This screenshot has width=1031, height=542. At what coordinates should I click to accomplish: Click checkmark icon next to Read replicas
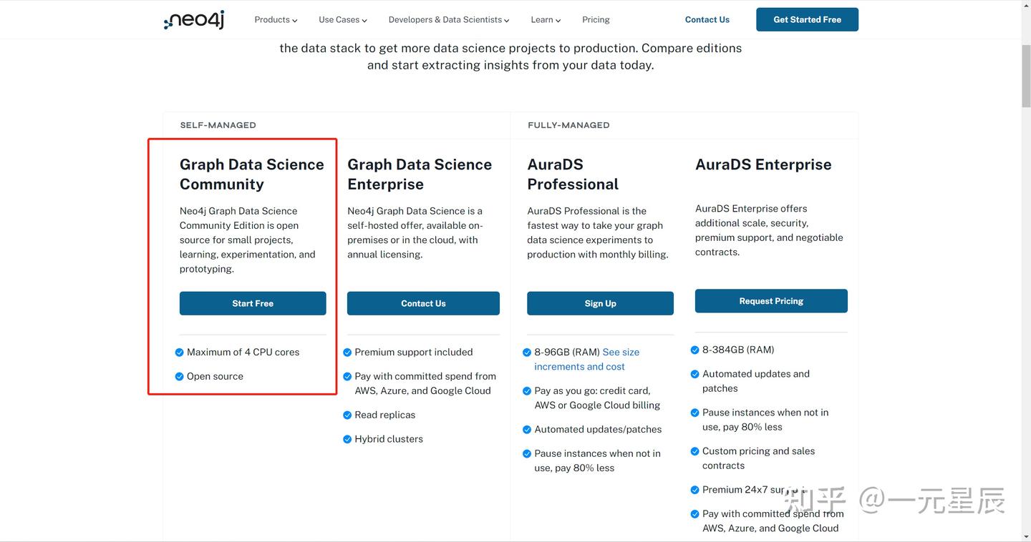347,415
